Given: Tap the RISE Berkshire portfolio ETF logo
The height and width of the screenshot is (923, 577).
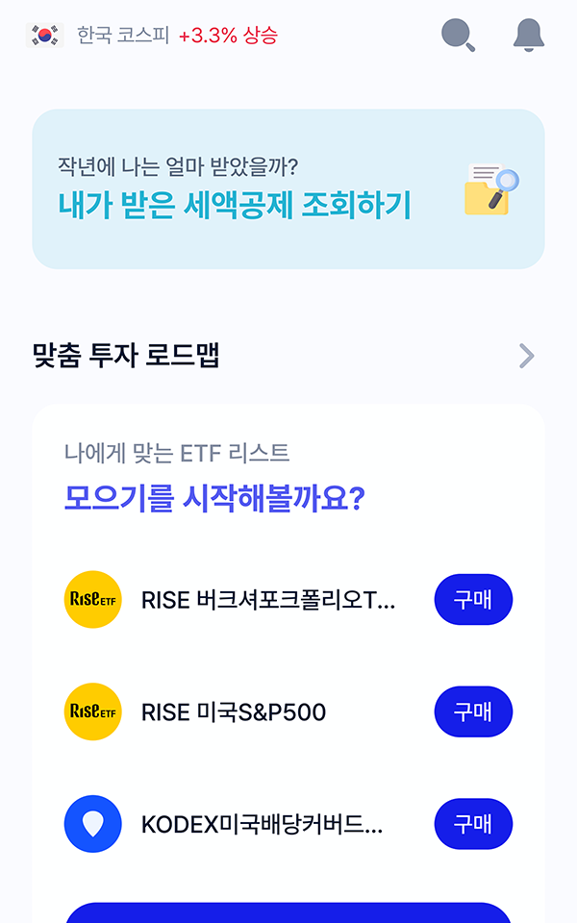Looking at the screenshot, I should point(93,600).
